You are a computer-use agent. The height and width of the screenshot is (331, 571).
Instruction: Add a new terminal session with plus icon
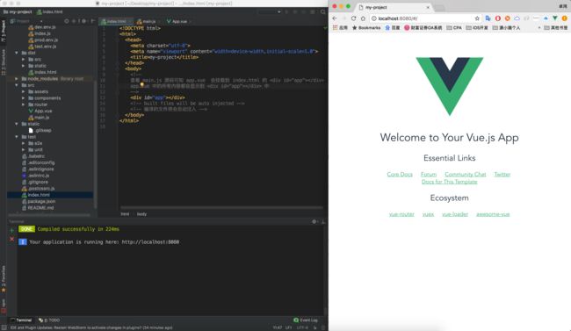(11, 230)
